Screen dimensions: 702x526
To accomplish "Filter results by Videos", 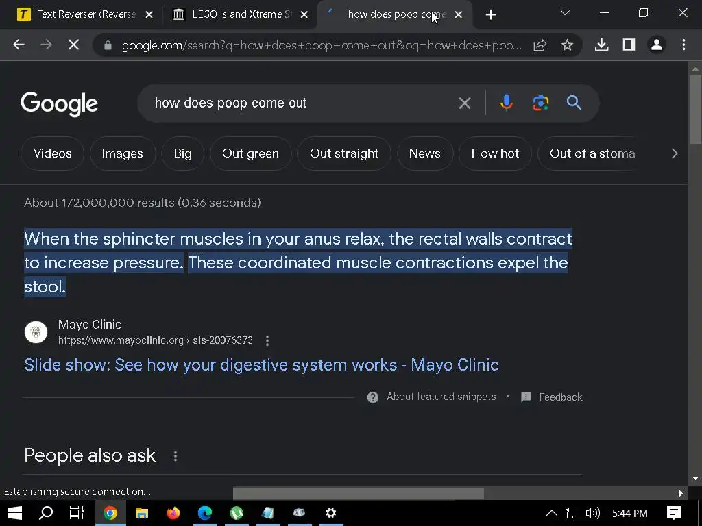I will [x=52, y=153].
